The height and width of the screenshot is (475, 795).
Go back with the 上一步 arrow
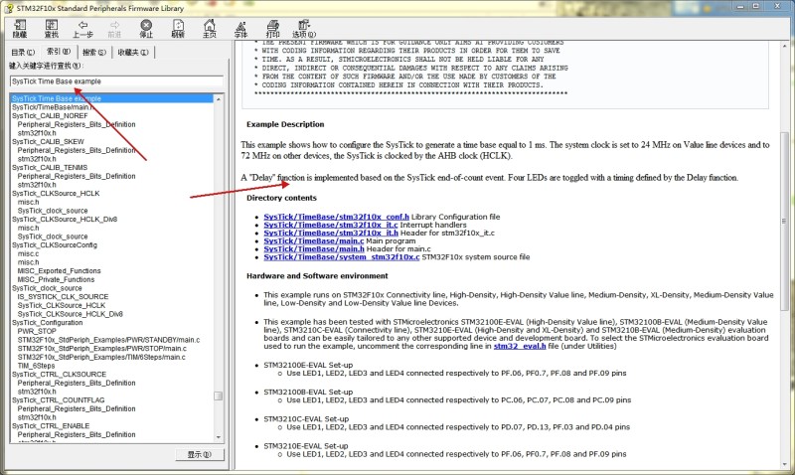click(x=83, y=27)
